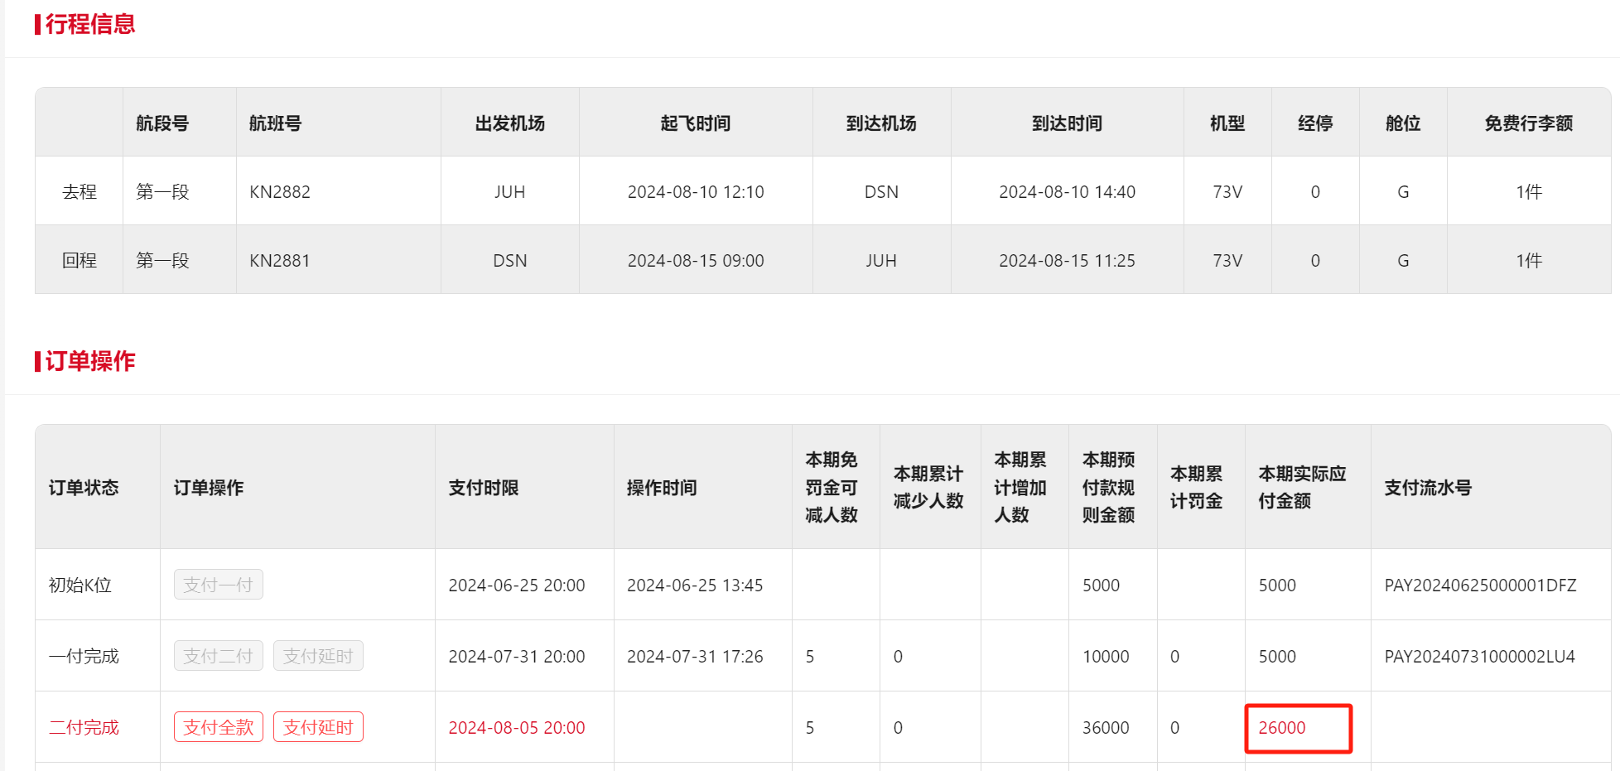The height and width of the screenshot is (771, 1620).
Task: Click the 行程信息 section heading
Action: click(90, 24)
